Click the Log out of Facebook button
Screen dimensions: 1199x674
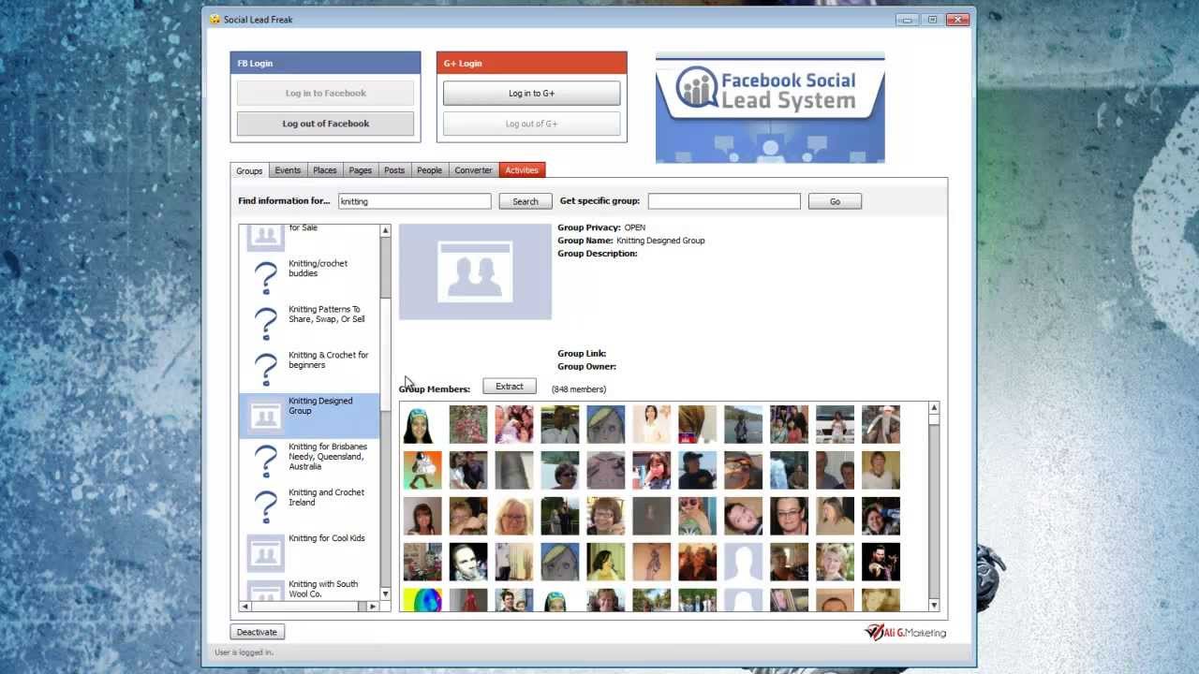(325, 124)
